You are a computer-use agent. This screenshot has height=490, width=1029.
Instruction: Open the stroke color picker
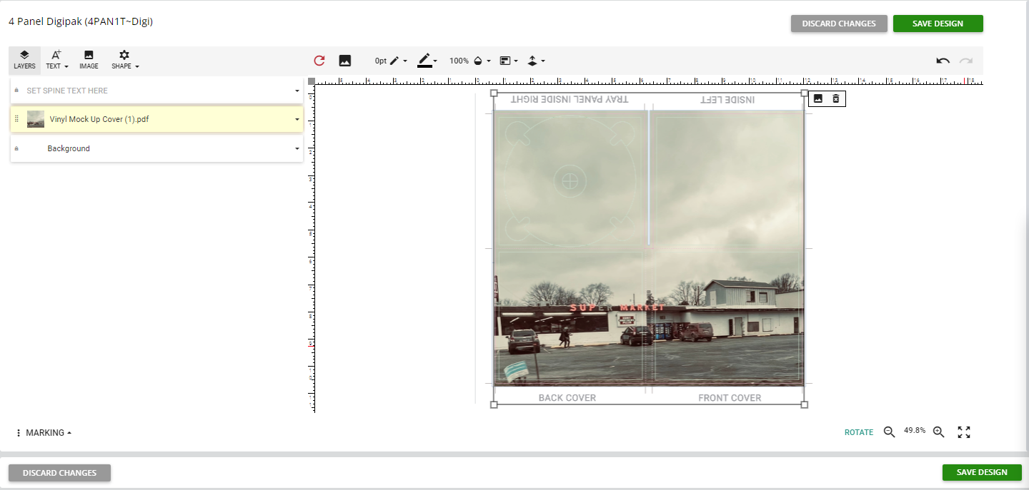[x=427, y=61]
